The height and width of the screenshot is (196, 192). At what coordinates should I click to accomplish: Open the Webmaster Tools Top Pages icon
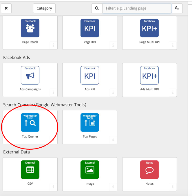[x=90, y=122]
